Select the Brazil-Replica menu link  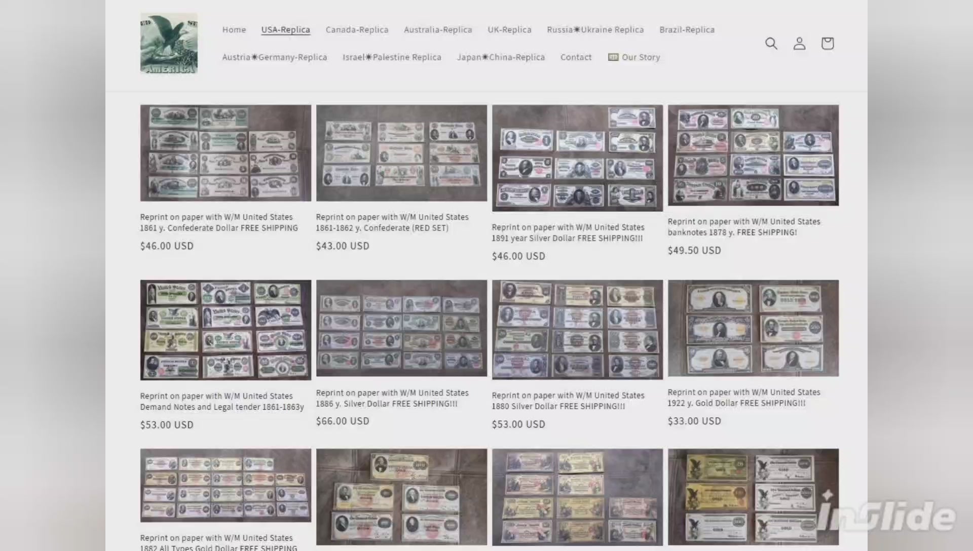click(687, 30)
